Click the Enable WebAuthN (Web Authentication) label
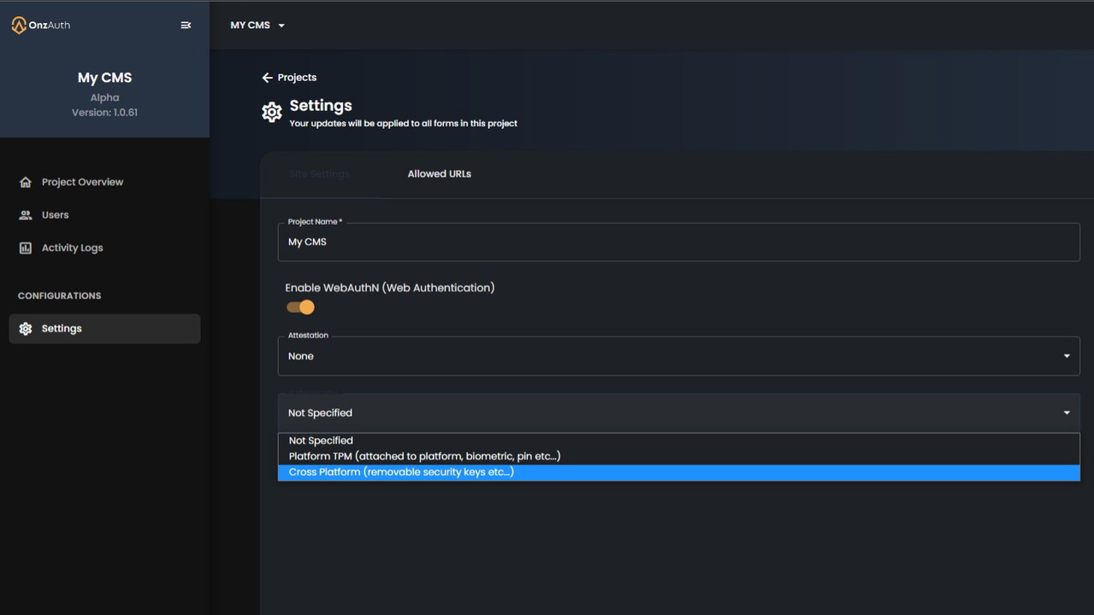 [390, 288]
